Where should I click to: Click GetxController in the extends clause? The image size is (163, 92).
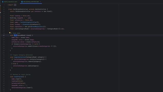point(41,9)
